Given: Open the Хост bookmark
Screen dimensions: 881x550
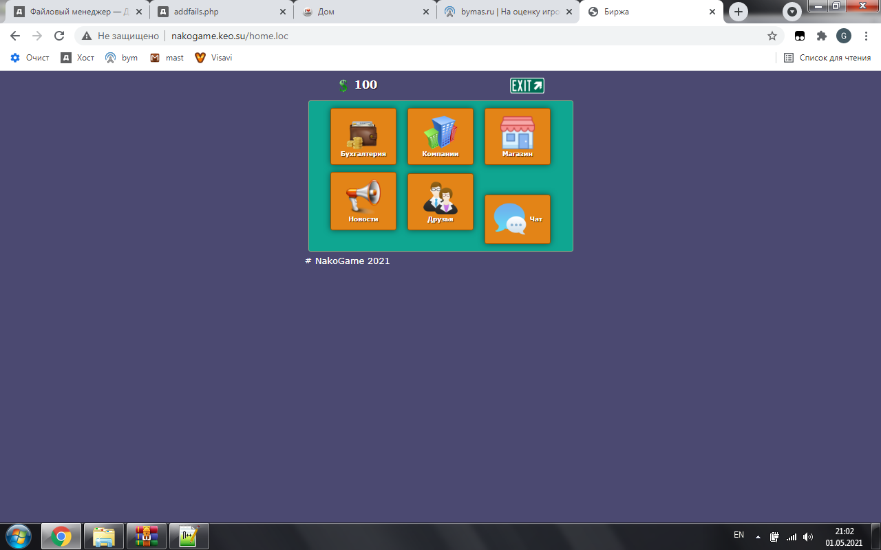Looking at the screenshot, I should tap(78, 58).
